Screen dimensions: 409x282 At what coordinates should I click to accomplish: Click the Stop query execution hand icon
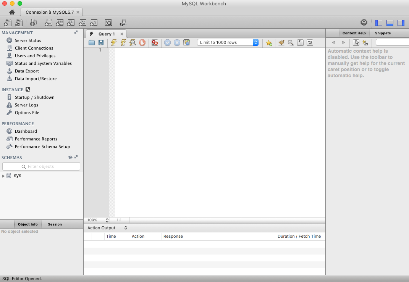142,43
